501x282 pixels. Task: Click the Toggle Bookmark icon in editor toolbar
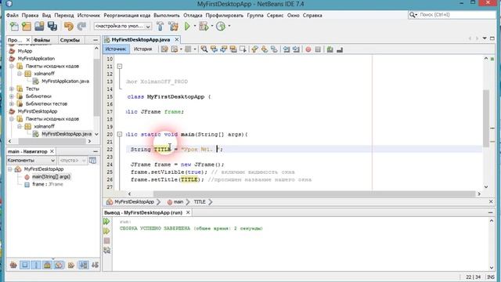click(x=274, y=49)
